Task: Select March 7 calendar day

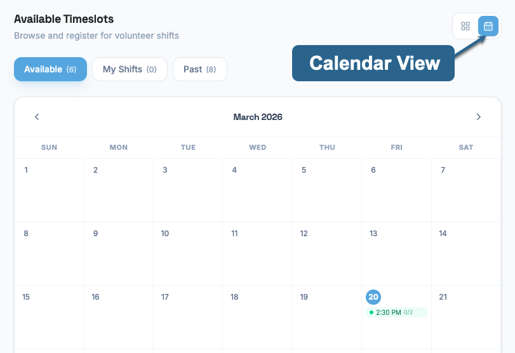Action: point(466,190)
